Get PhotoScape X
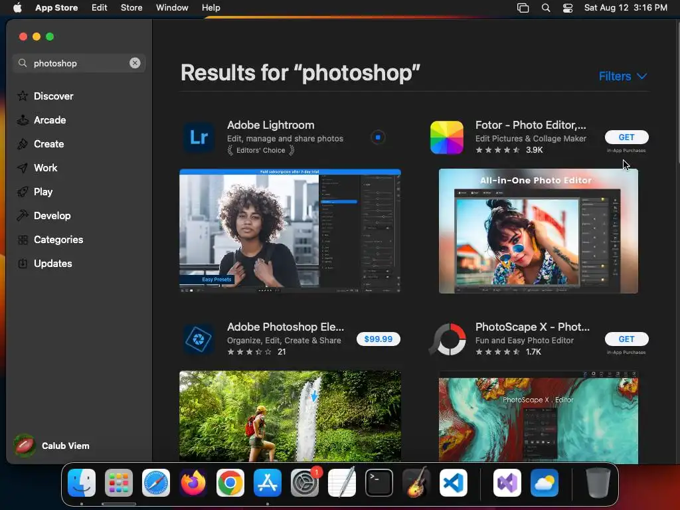This screenshot has width=680, height=510. [x=626, y=339]
